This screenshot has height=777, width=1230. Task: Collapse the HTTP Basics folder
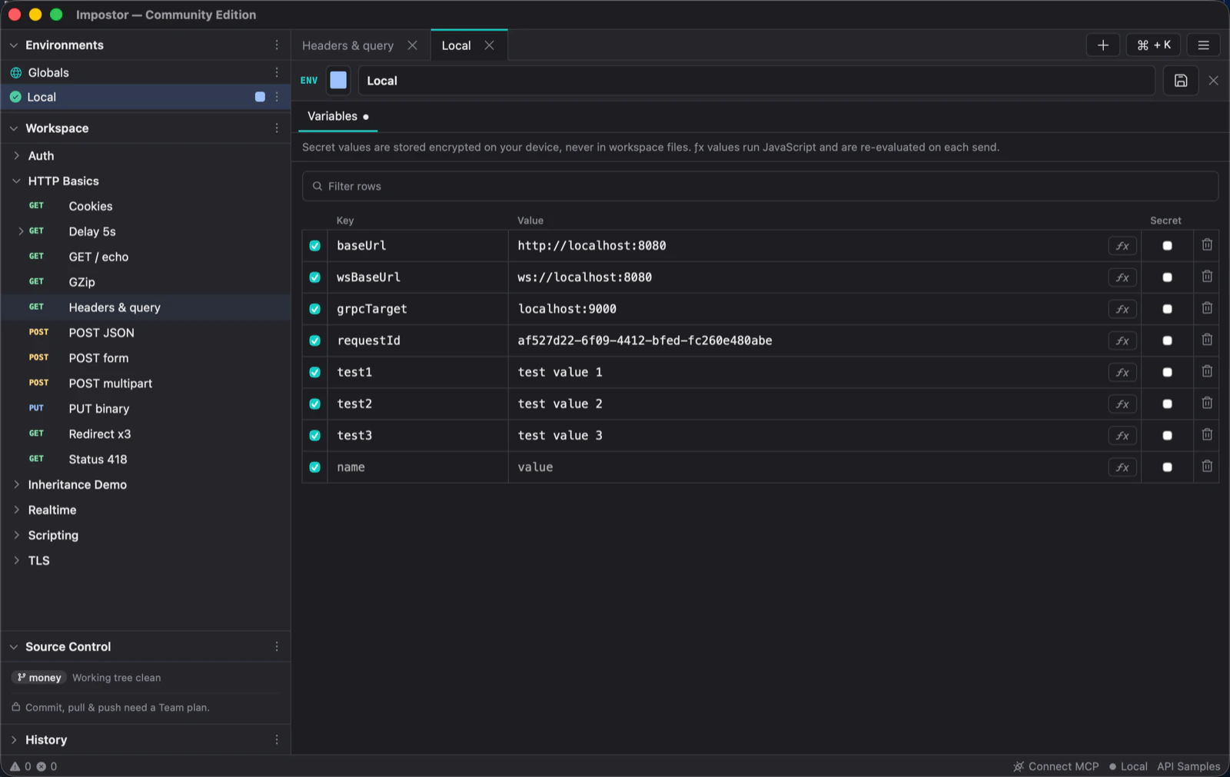point(16,181)
